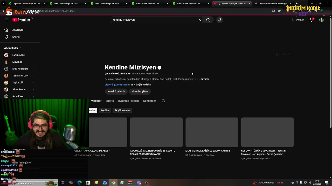Go to Ana Sayfa in the sidebar
This screenshot has height=186, width=332.
pyautogui.click(x=18, y=30)
